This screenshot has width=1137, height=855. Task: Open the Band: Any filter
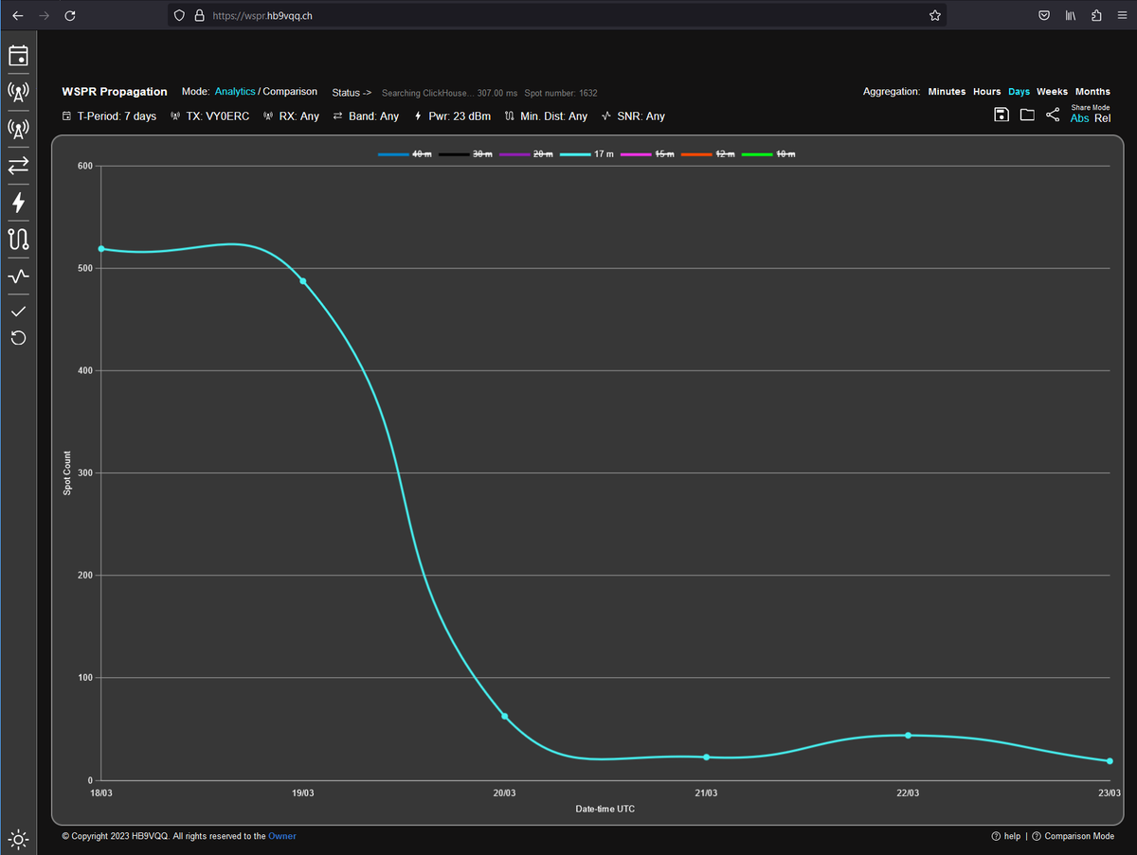tap(366, 116)
